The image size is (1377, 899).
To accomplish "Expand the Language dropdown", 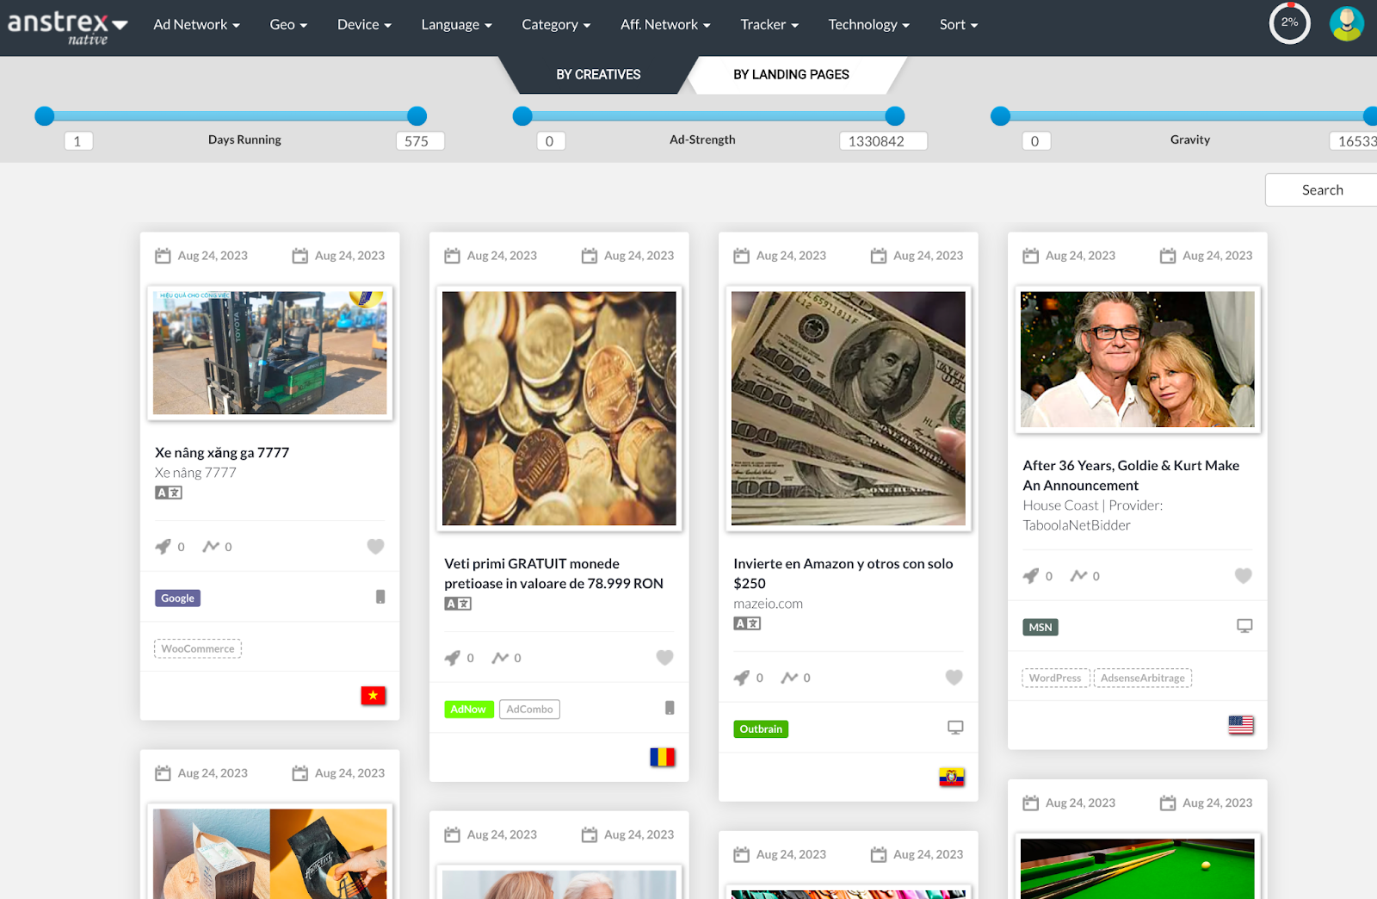I will [456, 24].
